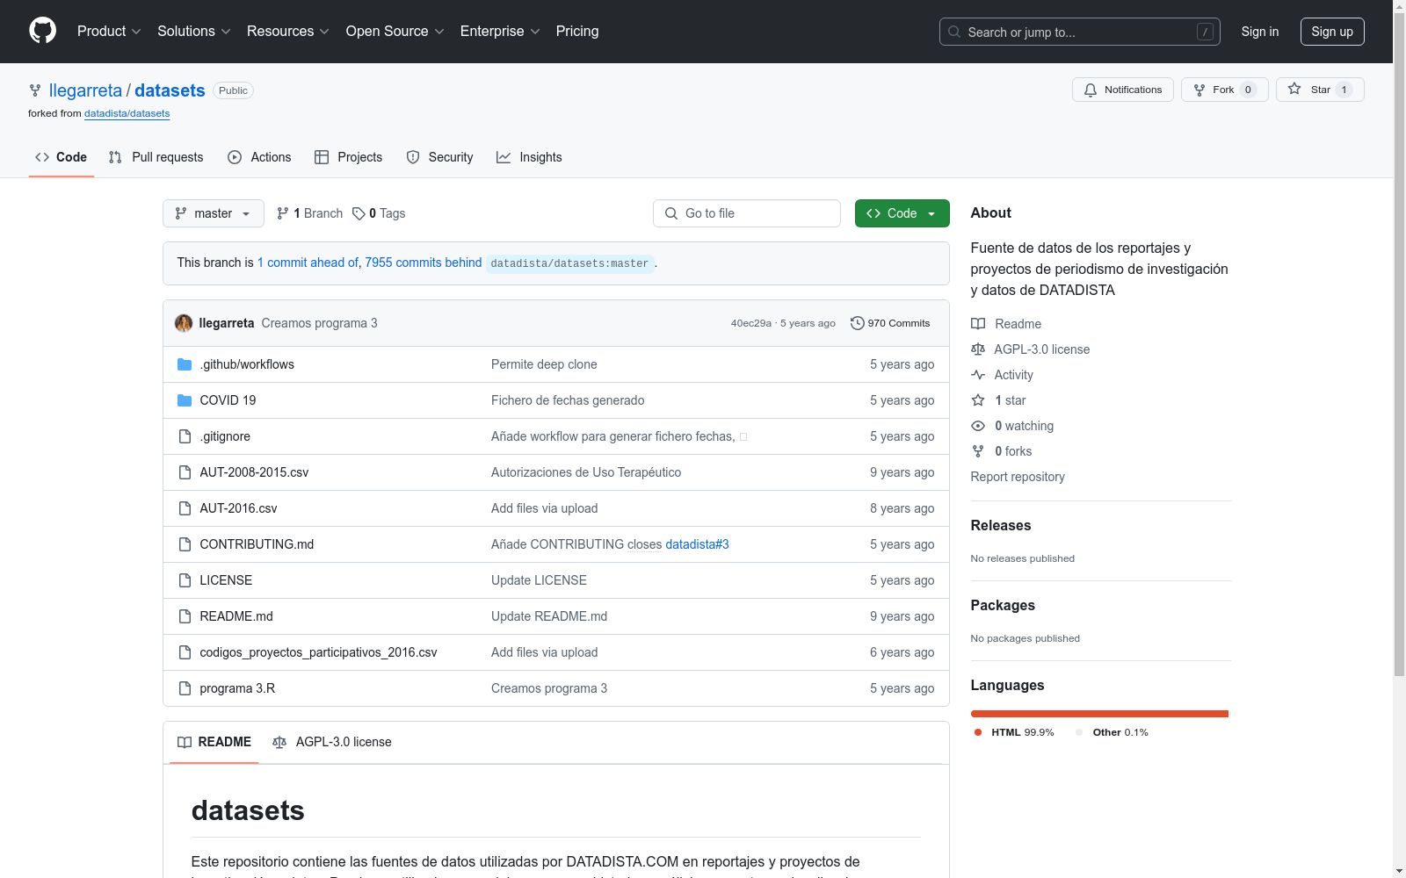This screenshot has height=878, width=1406.
Task: Expand the Open Source menu
Action: (x=395, y=31)
